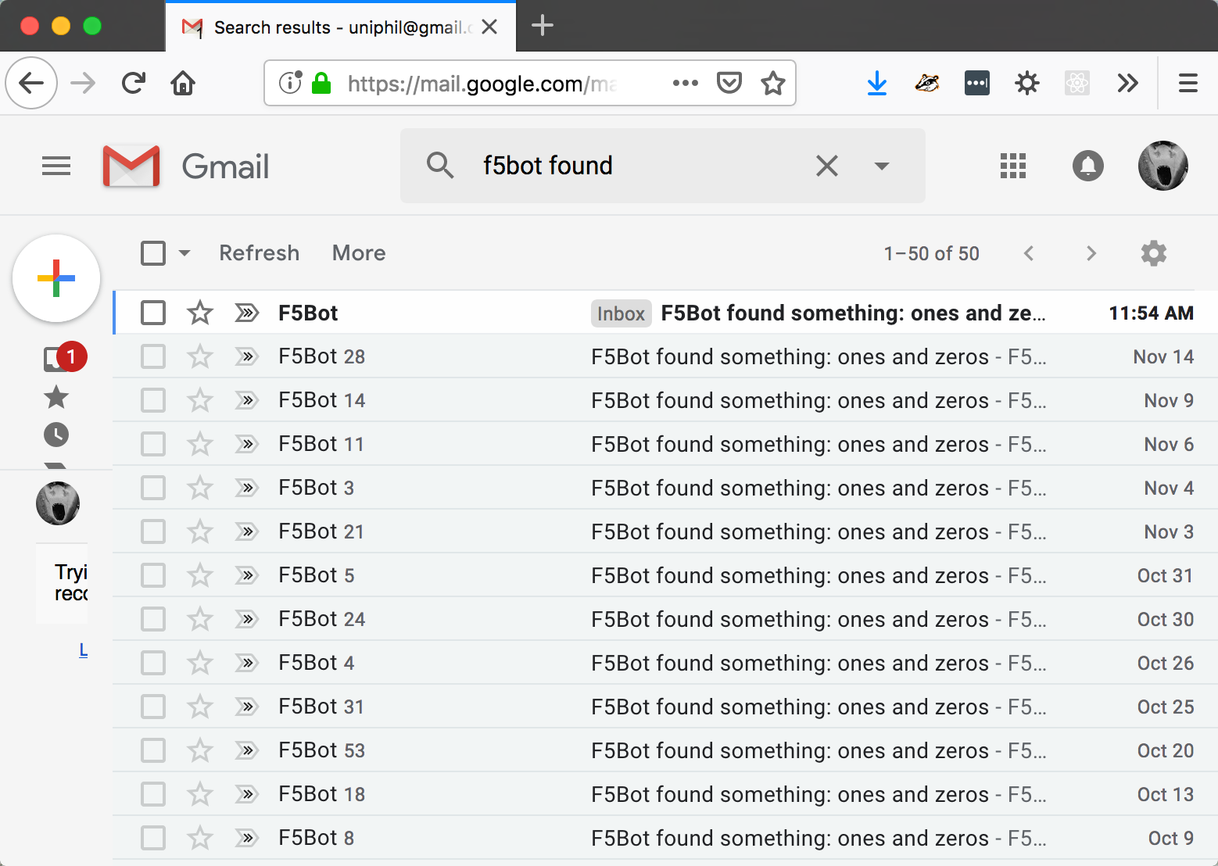Open Inbox with 1 unread badge

(64, 358)
